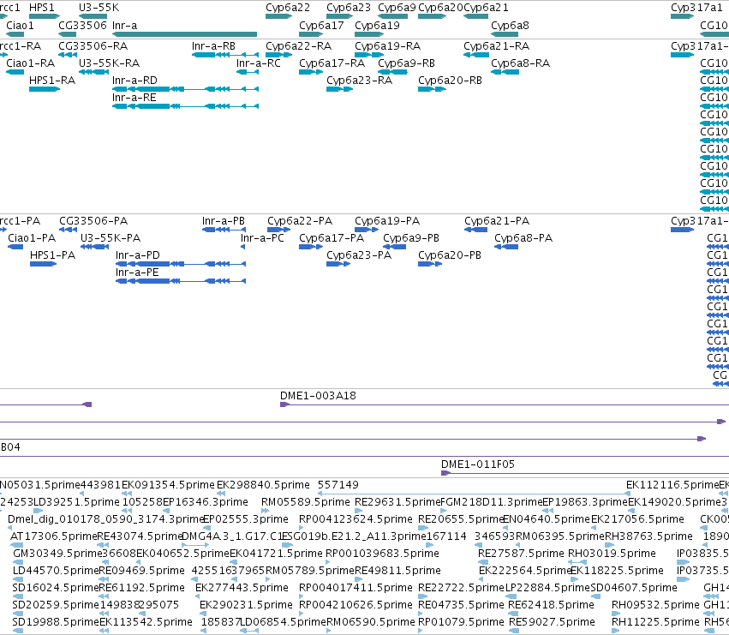The width and height of the screenshot is (729, 635).
Task: Open EST RP01079.5prime
Action: click(x=421, y=632)
